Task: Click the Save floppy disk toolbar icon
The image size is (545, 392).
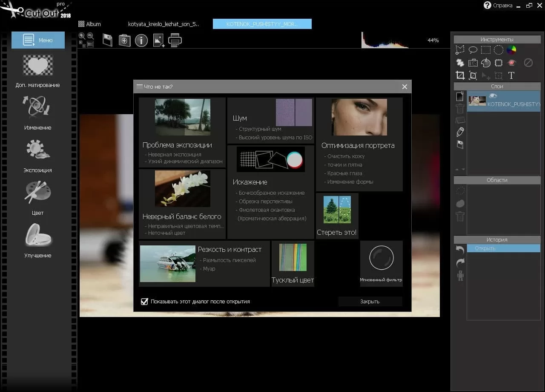Action: [108, 40]
